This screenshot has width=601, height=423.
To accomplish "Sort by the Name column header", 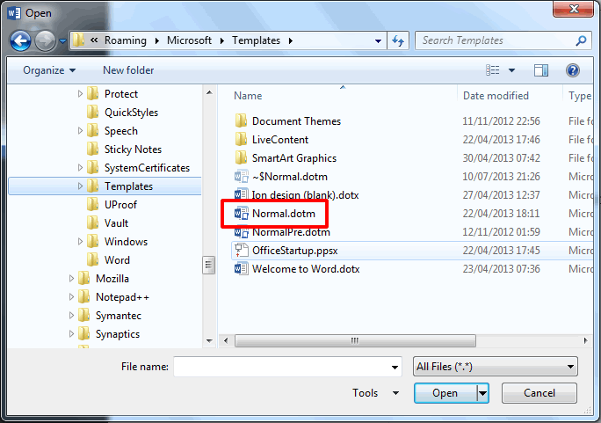I will 248,96.
